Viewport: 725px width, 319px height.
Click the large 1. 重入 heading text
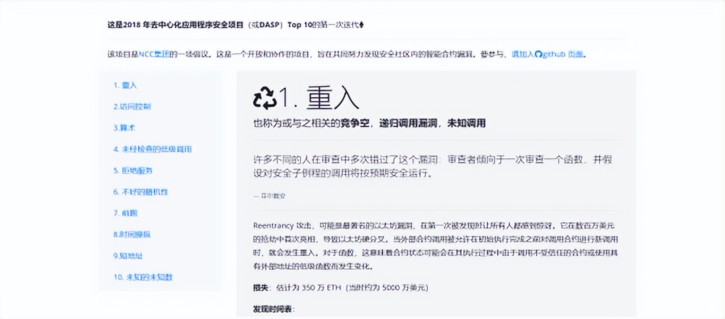(320, 98)
